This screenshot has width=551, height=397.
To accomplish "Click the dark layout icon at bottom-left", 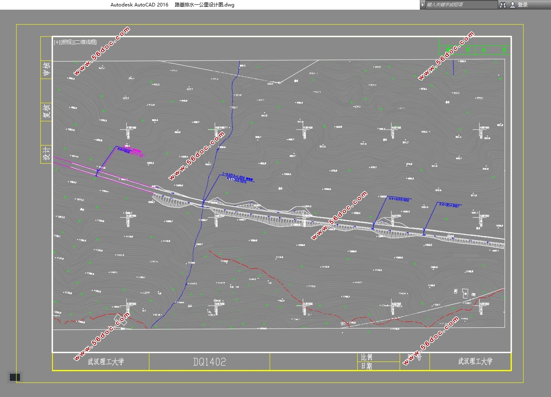I will 15,377.
